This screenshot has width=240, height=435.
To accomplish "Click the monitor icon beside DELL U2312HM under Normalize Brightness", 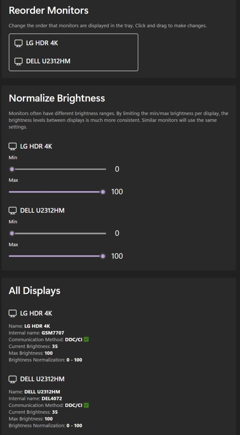I will click(x=13, y=210).
